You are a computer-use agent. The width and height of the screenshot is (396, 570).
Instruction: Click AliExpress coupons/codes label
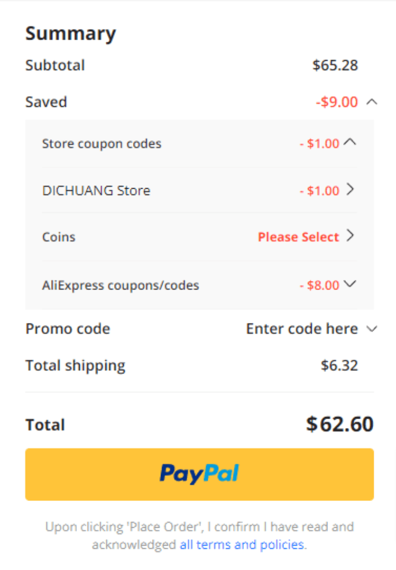pos(120,286)
